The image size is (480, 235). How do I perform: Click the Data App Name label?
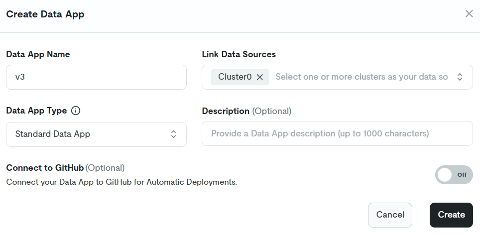click(38, 54)
